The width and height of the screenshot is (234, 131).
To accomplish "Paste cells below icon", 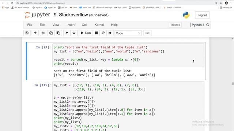I will tap(58, 33).
